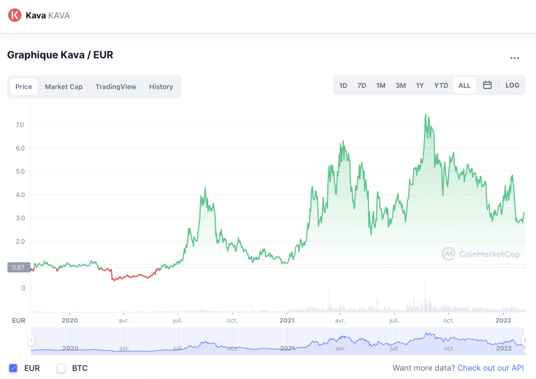Open the calendar date picker icon
This screenshot has height=379, width=536.
(487, 85)
